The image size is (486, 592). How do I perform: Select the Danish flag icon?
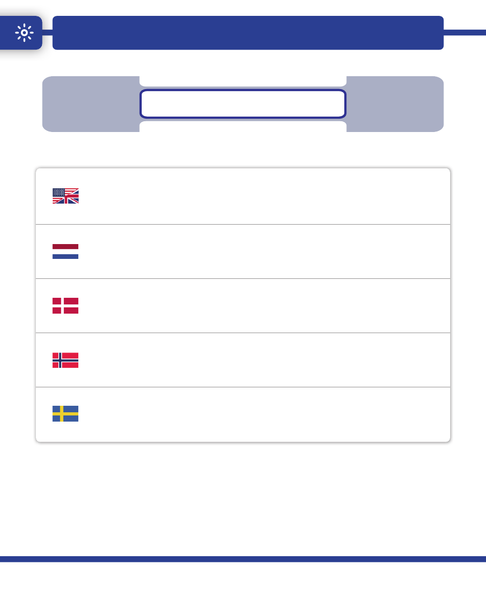65,306
